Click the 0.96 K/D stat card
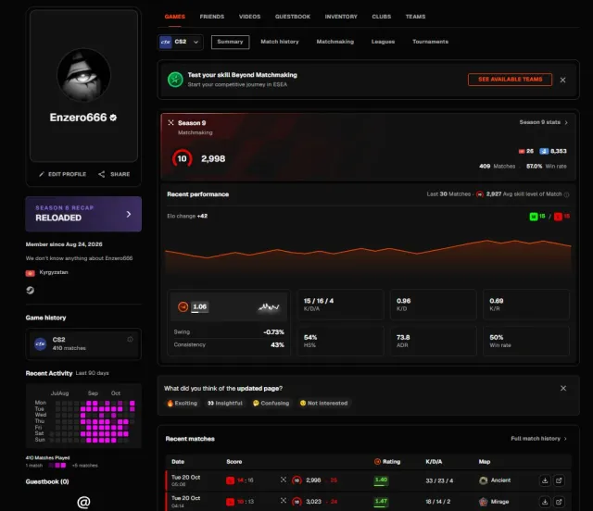The width and height of the screenshot is (593, 511). click(x=433, y=305)
